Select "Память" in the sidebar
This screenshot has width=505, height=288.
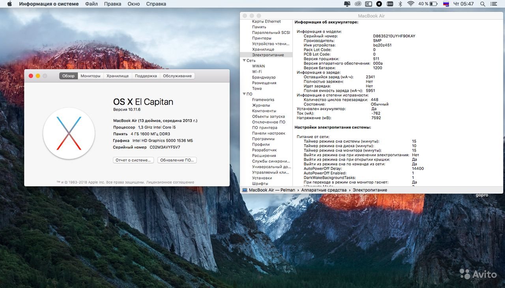[259, 27]
